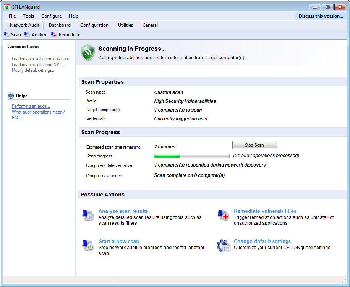Click the Analyze scan results link
350x287 pixels.
(x=123, y=211)
